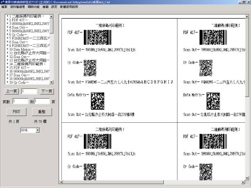Screen dimensions: 251x188
Task: Click the QR code in bottom-left label
Action: point(90,172)
